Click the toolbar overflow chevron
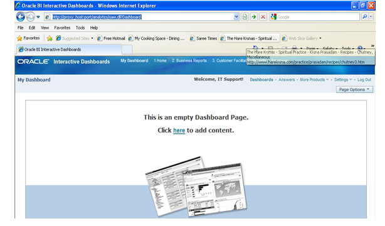Screen dimensions: 385x226 tap(372, 46)
